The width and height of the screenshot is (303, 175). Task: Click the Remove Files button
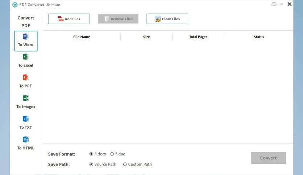pos(118,19)
